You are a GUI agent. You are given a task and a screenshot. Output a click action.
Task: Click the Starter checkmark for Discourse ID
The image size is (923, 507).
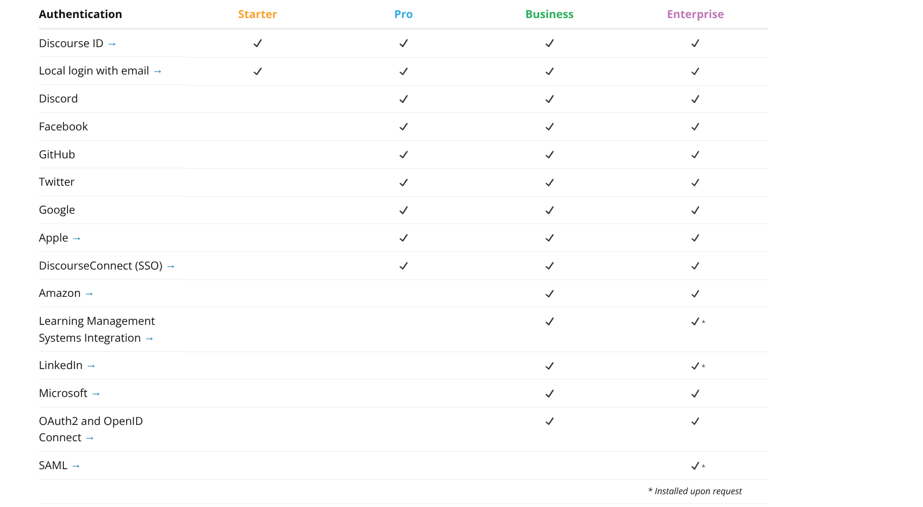pyautogui.click(x=258, y=43)
